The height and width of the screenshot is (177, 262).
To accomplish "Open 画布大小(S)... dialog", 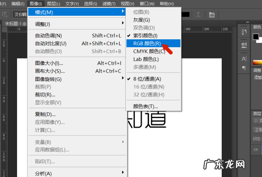I will [x=77, y=71].
